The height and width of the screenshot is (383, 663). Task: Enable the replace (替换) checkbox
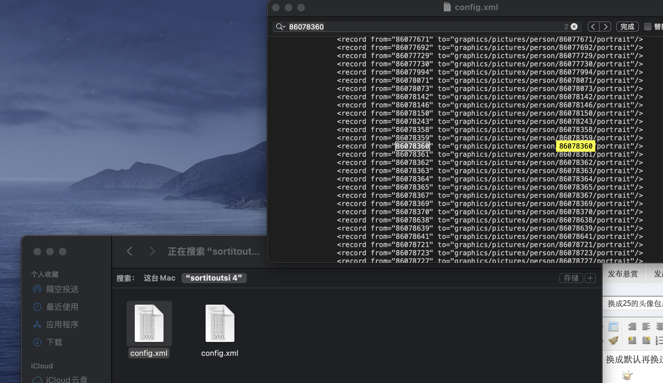point(648,27)
